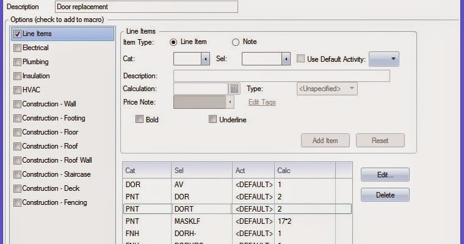Open the Type dropdown showing Unspecified
The height and width of the screenshot is (244, 464).
327,89
